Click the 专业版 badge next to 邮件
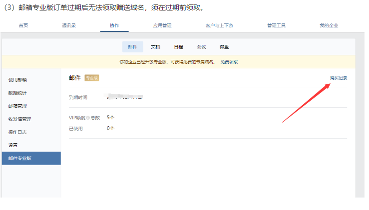369x210 pixels. tap(92, 78)
